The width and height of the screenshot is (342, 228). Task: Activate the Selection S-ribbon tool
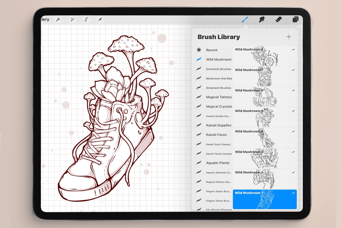[x=86, y=20]
